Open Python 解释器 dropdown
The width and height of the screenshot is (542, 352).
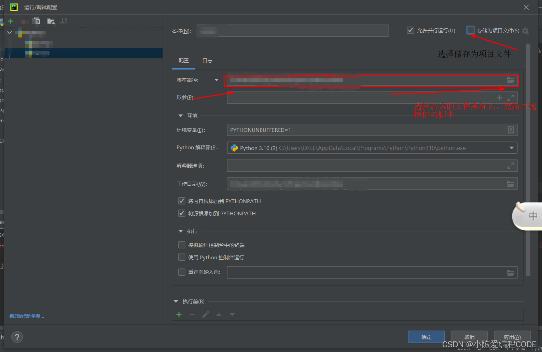[x=372, y=148]
